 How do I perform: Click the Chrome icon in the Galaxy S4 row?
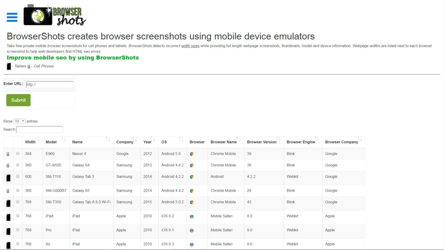(192, 165)
